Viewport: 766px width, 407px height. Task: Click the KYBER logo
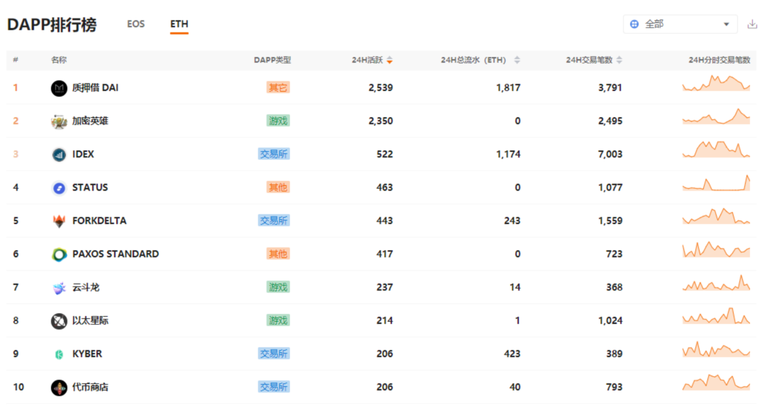(59, 354)
